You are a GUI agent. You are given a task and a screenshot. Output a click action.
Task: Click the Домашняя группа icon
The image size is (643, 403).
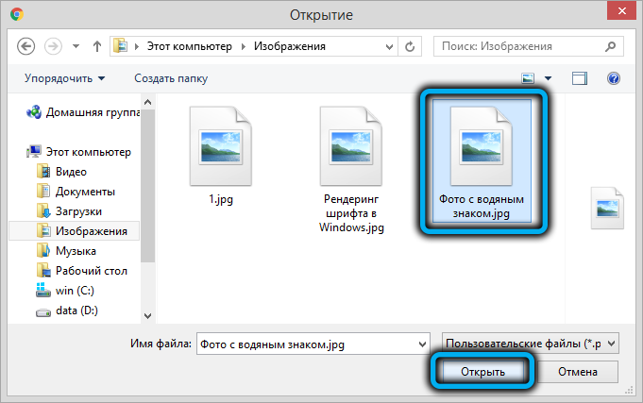(x=34, y=112)
